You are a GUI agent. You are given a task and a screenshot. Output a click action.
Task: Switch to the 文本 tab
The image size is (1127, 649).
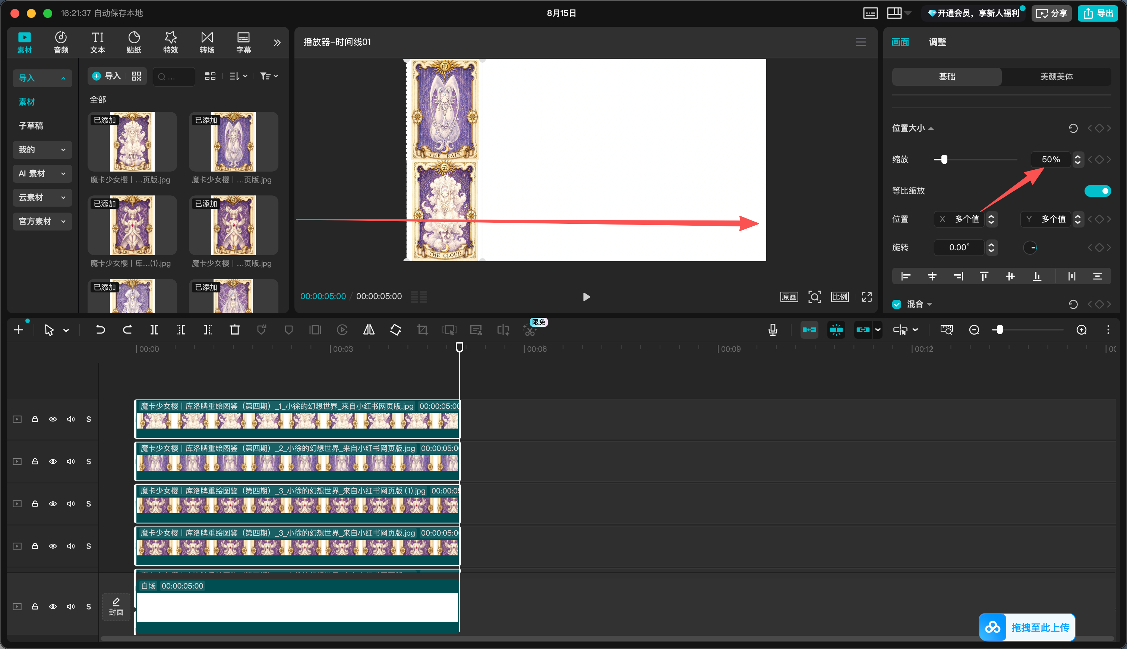point(98,43)
